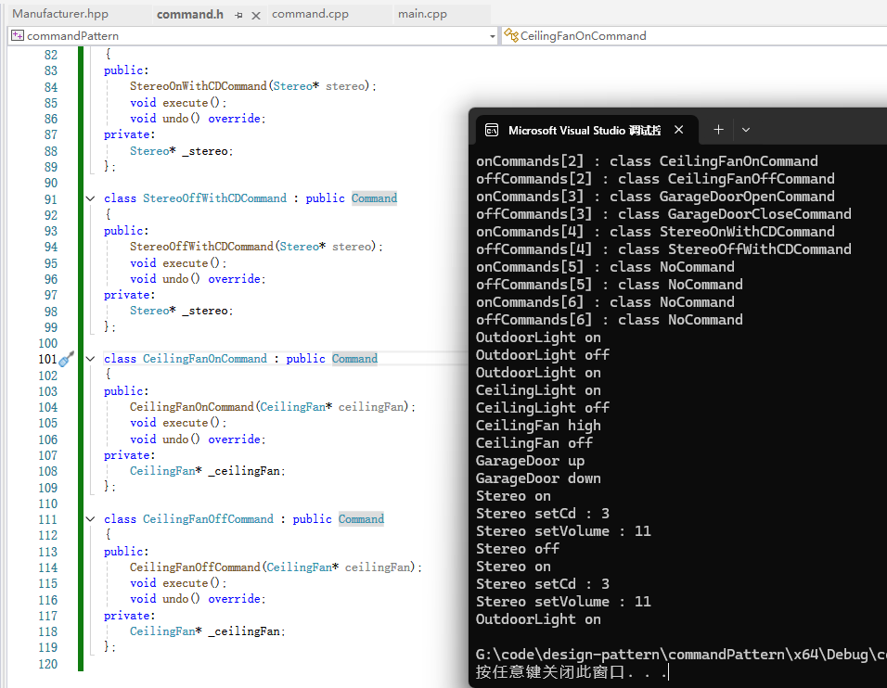
Task: Collapse the CeilingFanOnCommand class block
Action: 90,359
